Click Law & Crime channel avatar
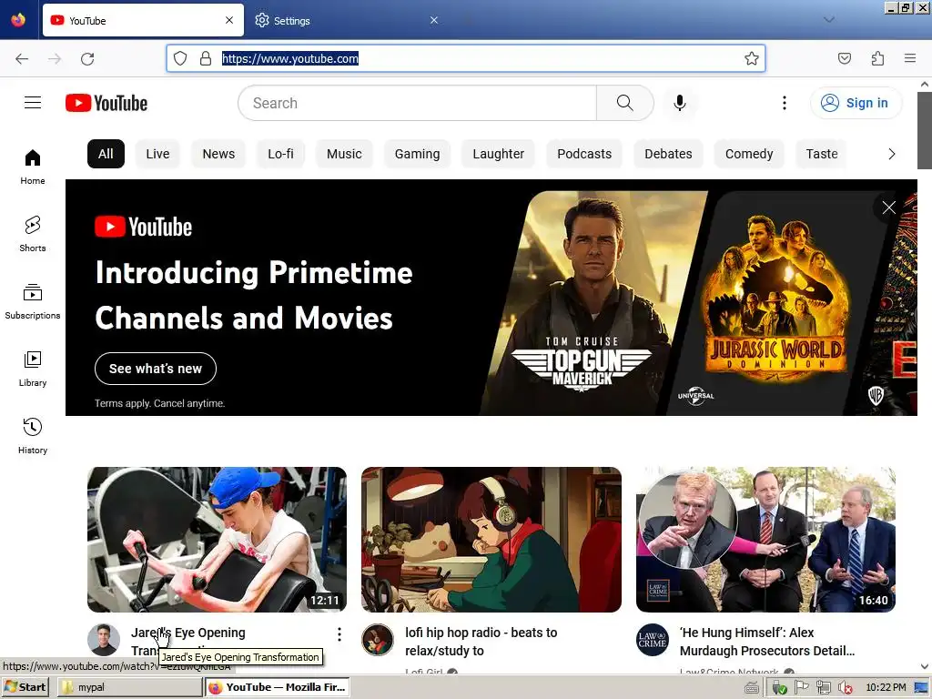This screenshot has height=699, width=932. pyautogui.click(x=652, y=640)
